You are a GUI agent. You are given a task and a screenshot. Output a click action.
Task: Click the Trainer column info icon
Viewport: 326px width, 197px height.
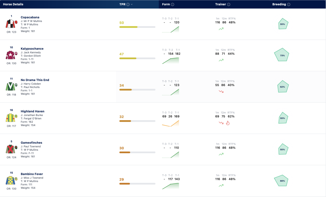click(x=229, y=4)
